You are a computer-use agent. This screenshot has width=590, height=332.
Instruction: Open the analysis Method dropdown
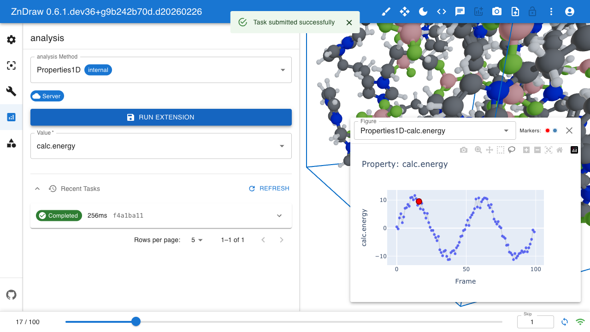point(283,70)
